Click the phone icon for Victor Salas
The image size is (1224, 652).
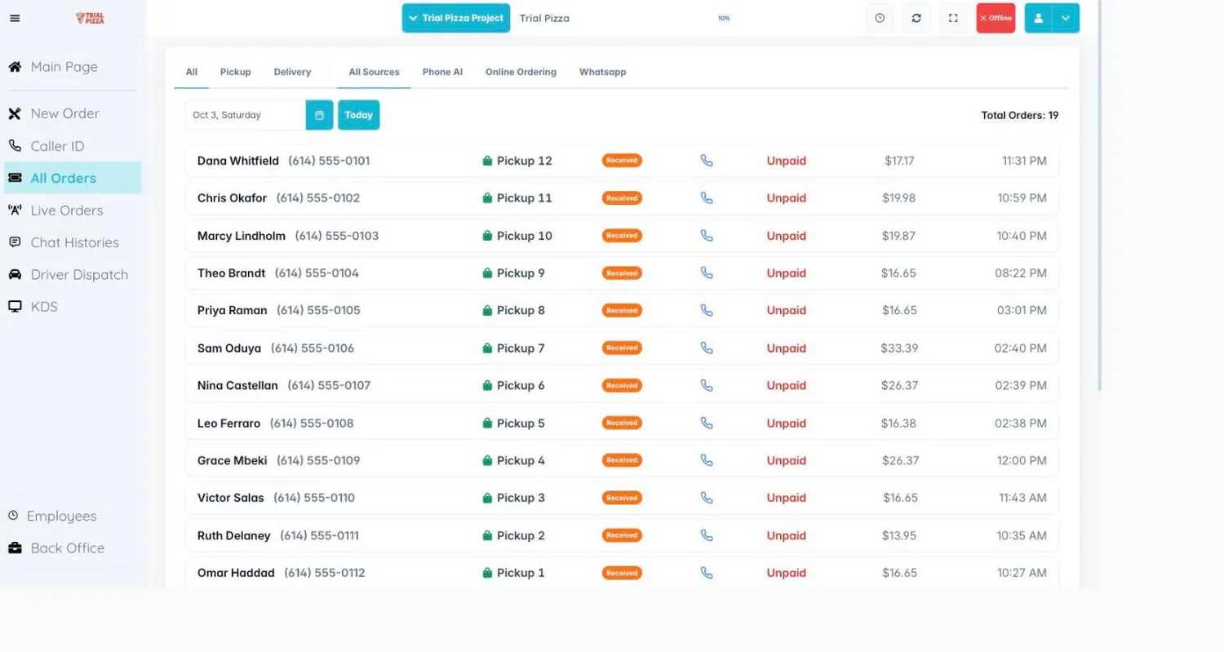(x=707, y=498)
